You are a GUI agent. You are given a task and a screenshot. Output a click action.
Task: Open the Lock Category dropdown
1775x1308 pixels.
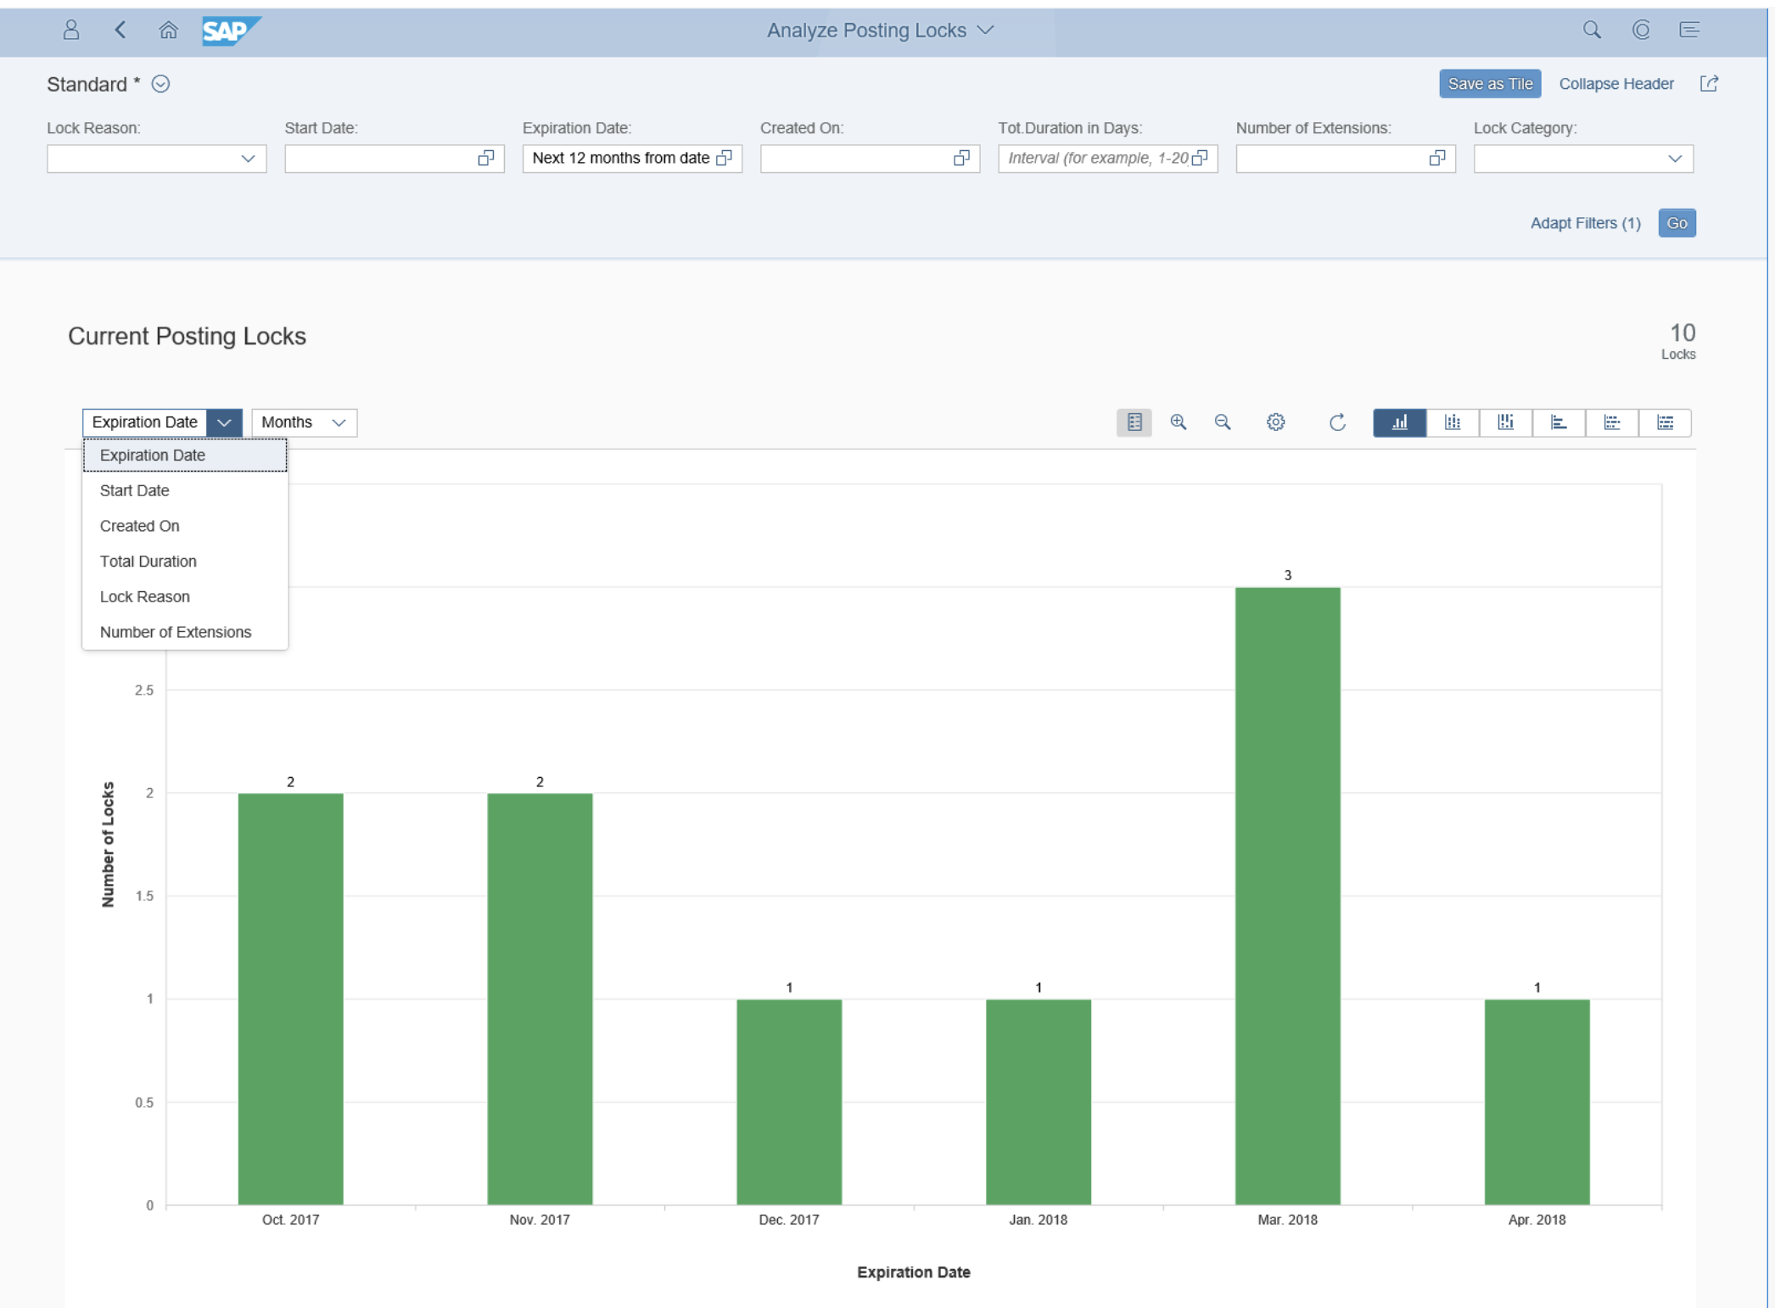(x=1675, y=159)
